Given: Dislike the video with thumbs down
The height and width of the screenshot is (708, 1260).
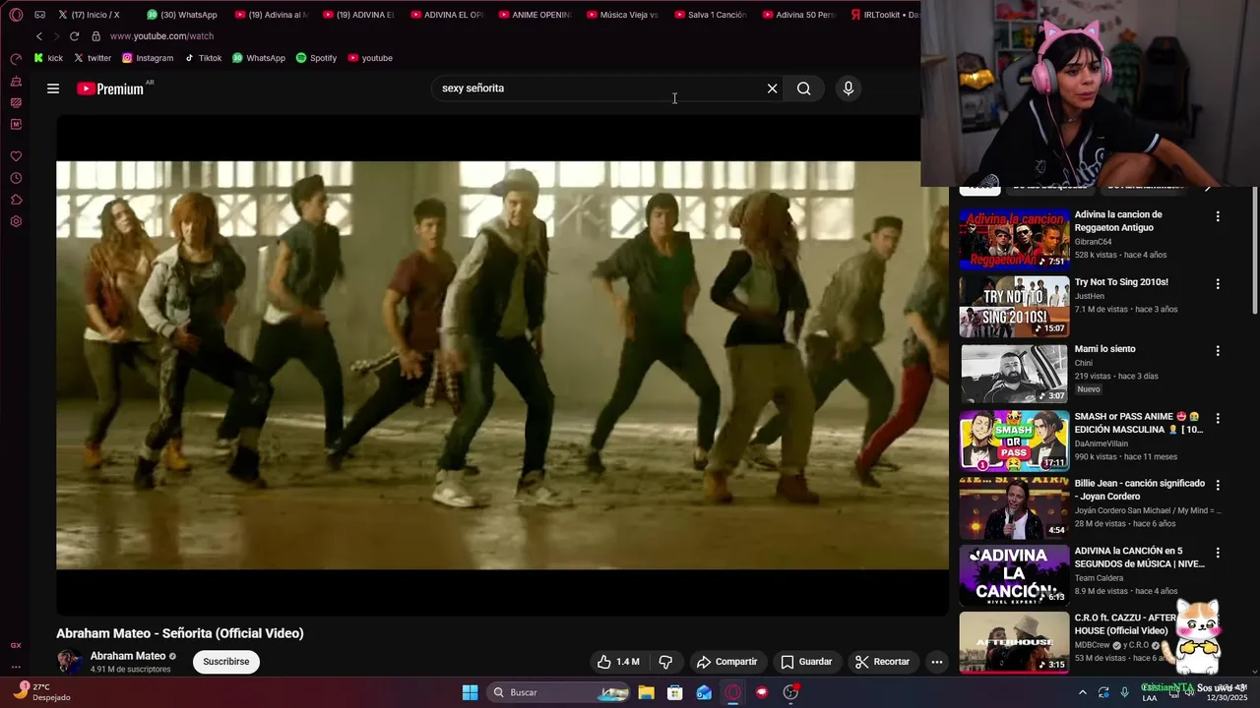Looking at the screenshot, I should coord(665,662).
